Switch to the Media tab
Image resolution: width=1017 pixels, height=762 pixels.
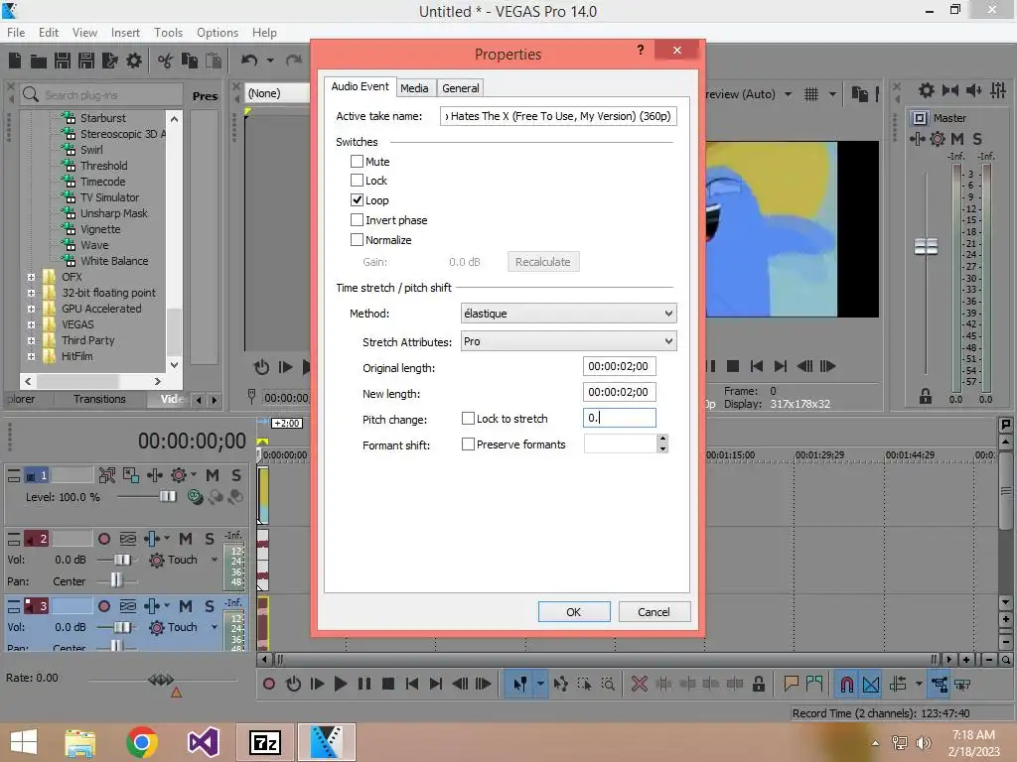(414, 88)
